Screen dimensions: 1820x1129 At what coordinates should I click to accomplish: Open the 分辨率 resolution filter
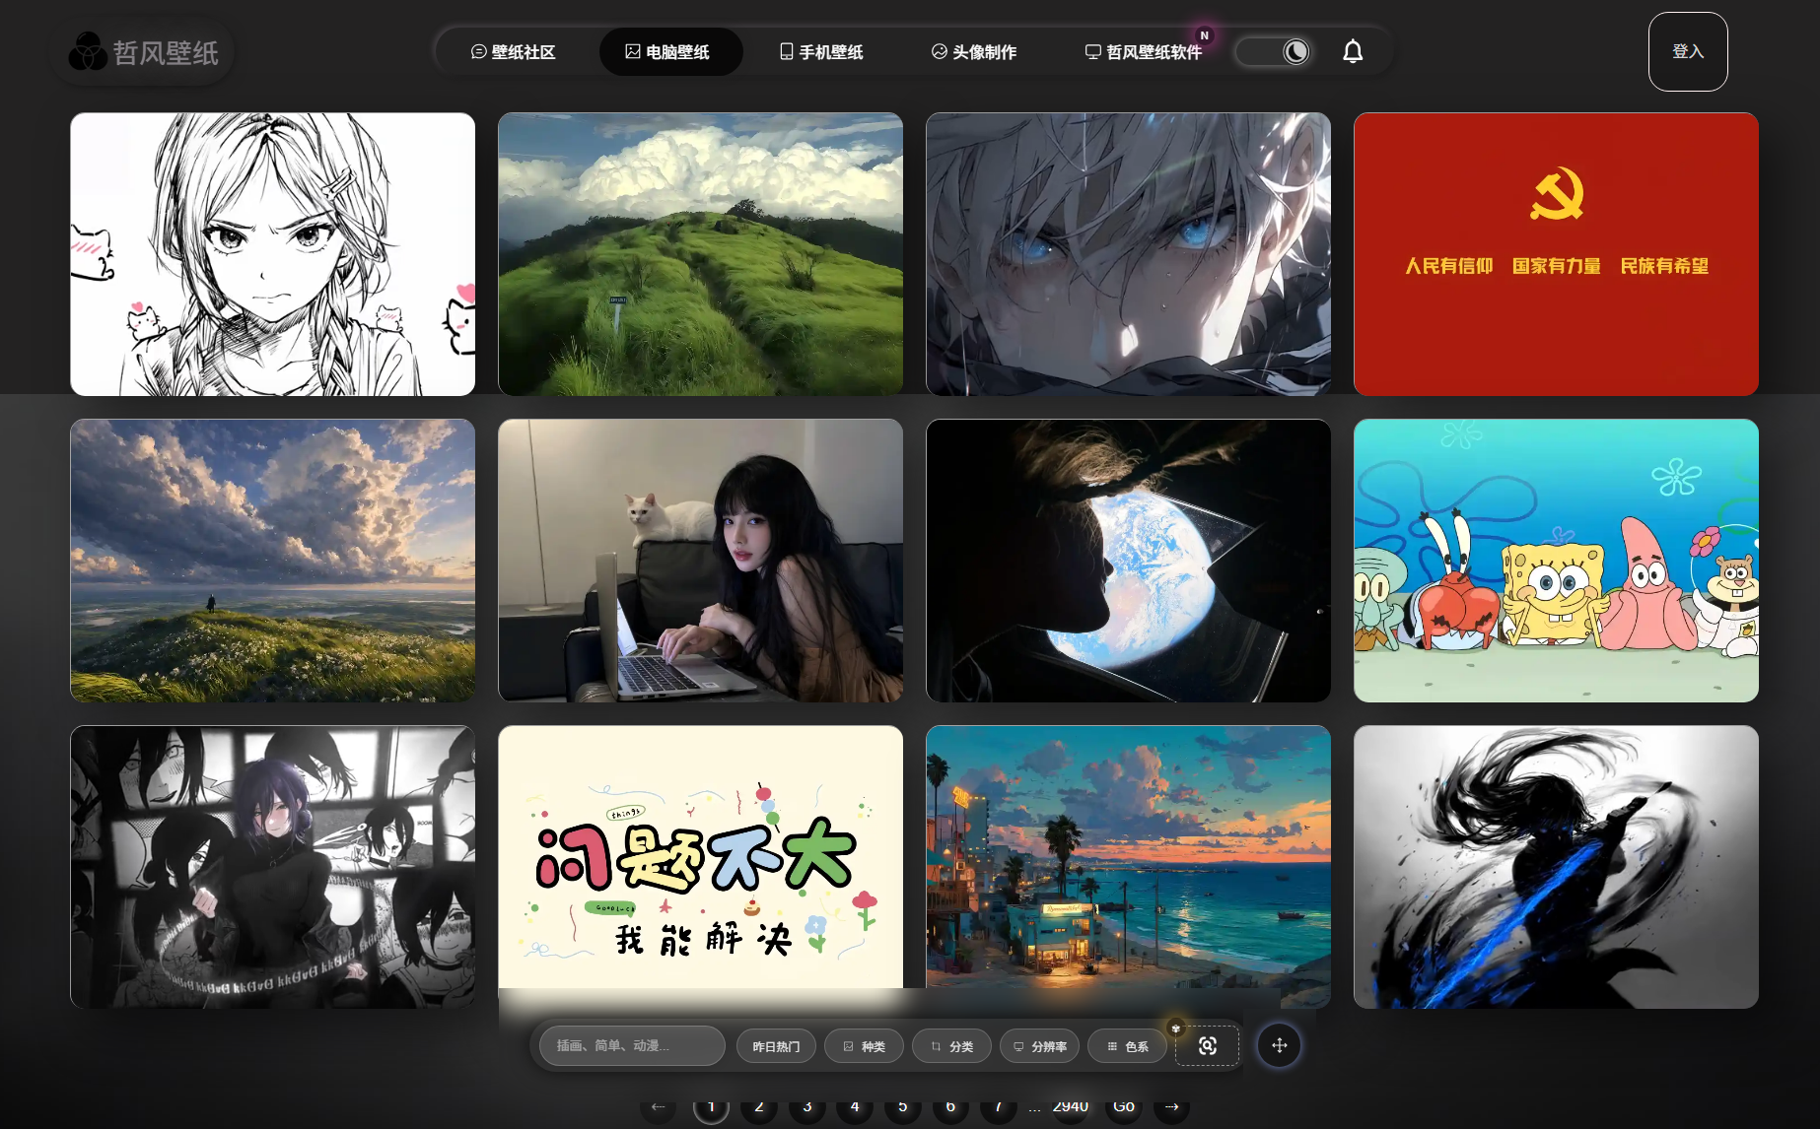1039,1046
